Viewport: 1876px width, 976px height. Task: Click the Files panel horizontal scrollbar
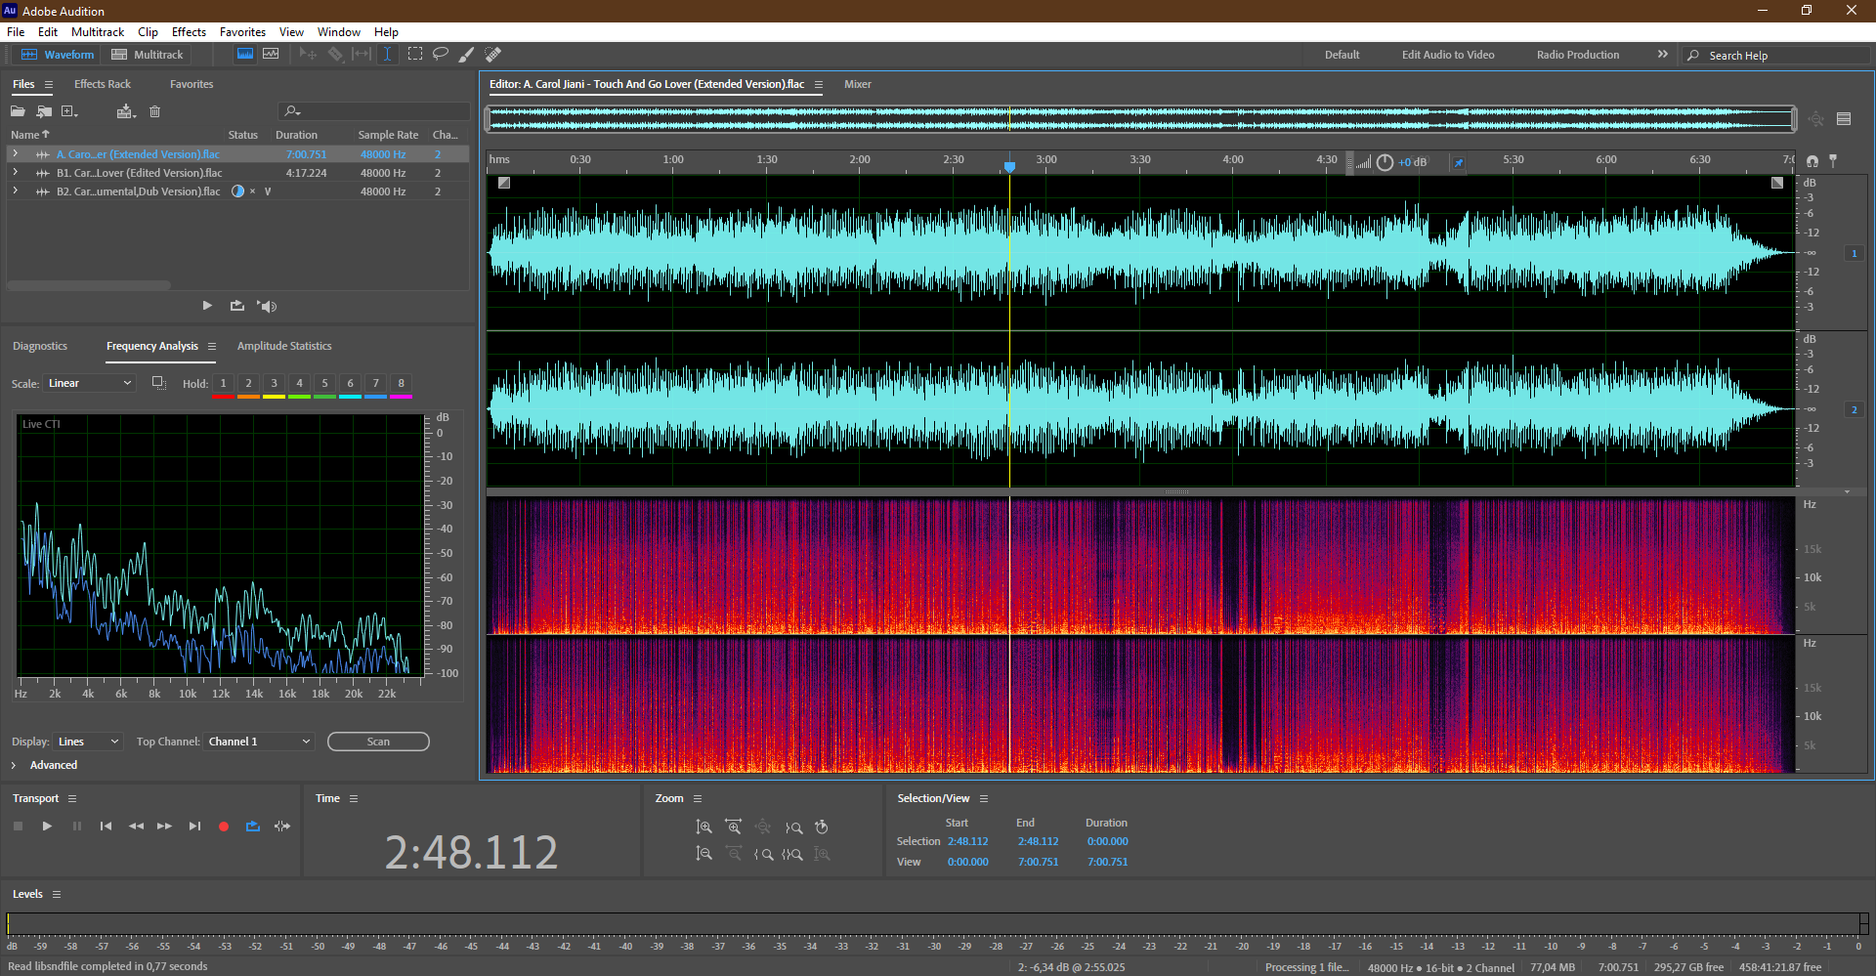click(x=90, y=285)
